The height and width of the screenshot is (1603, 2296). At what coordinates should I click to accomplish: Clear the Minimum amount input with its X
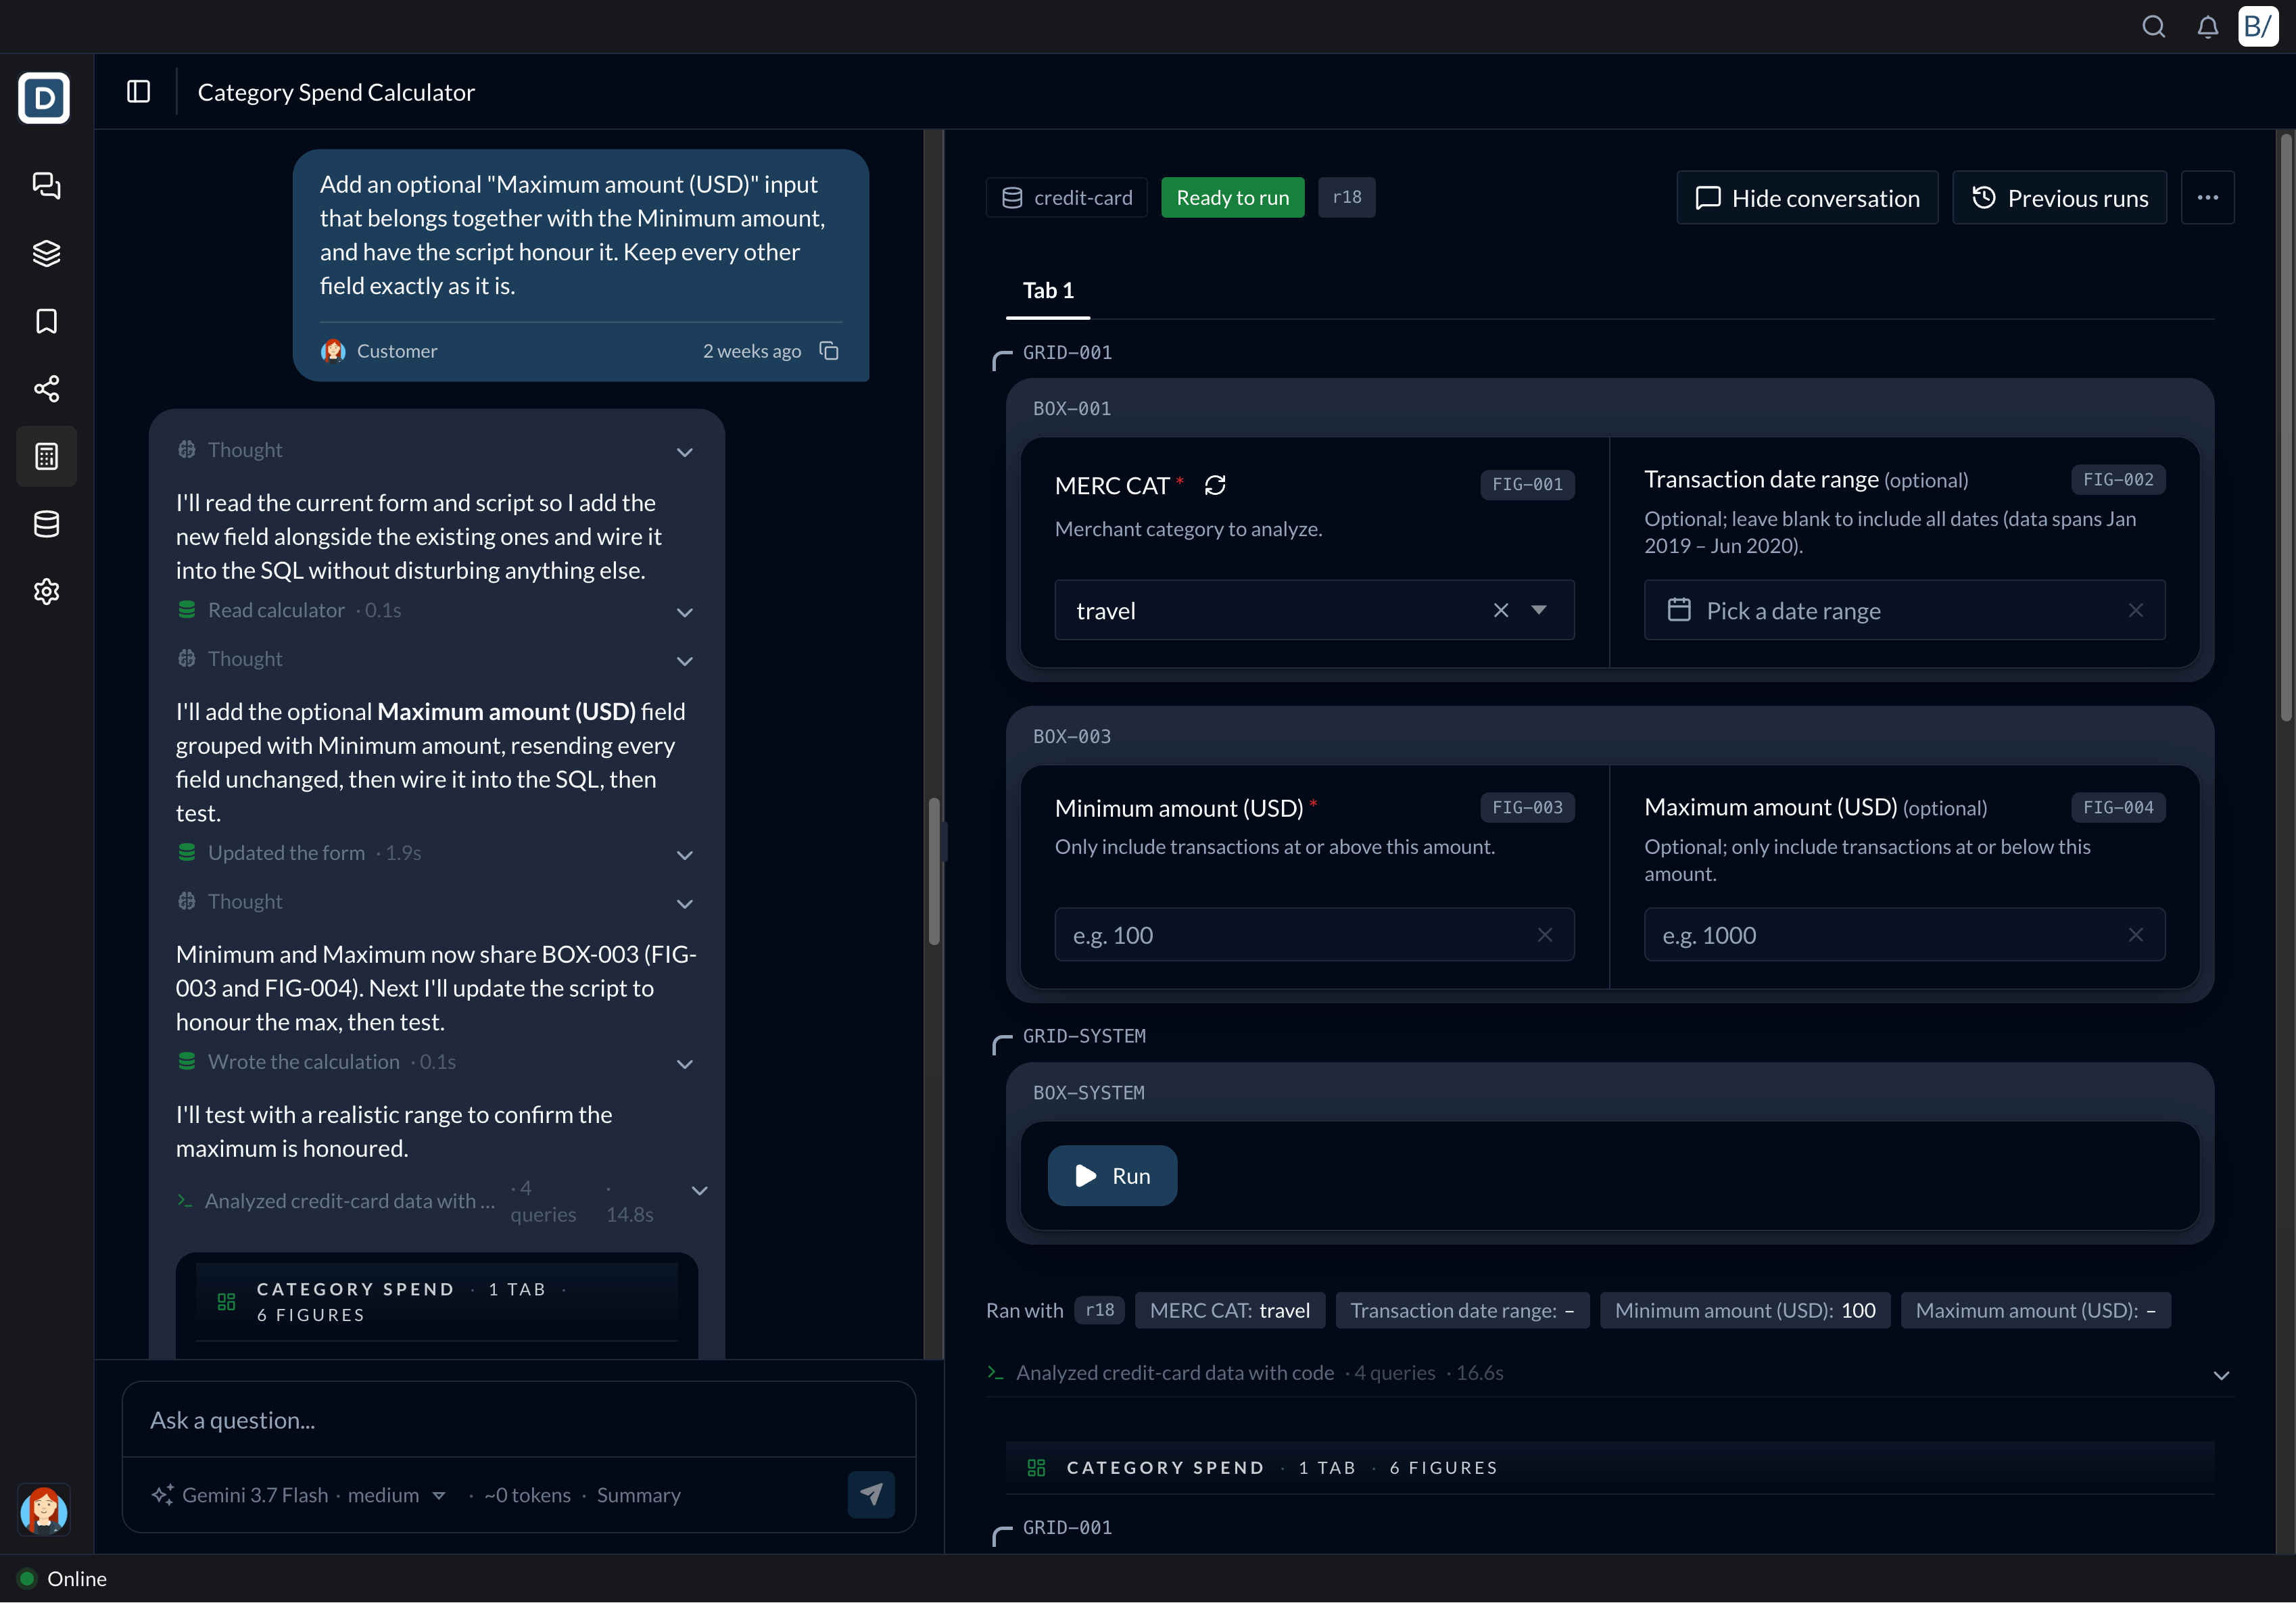click(1545, 935)
